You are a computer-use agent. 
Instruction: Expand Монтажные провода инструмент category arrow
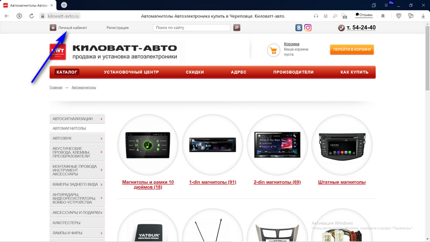pos(102,170)
